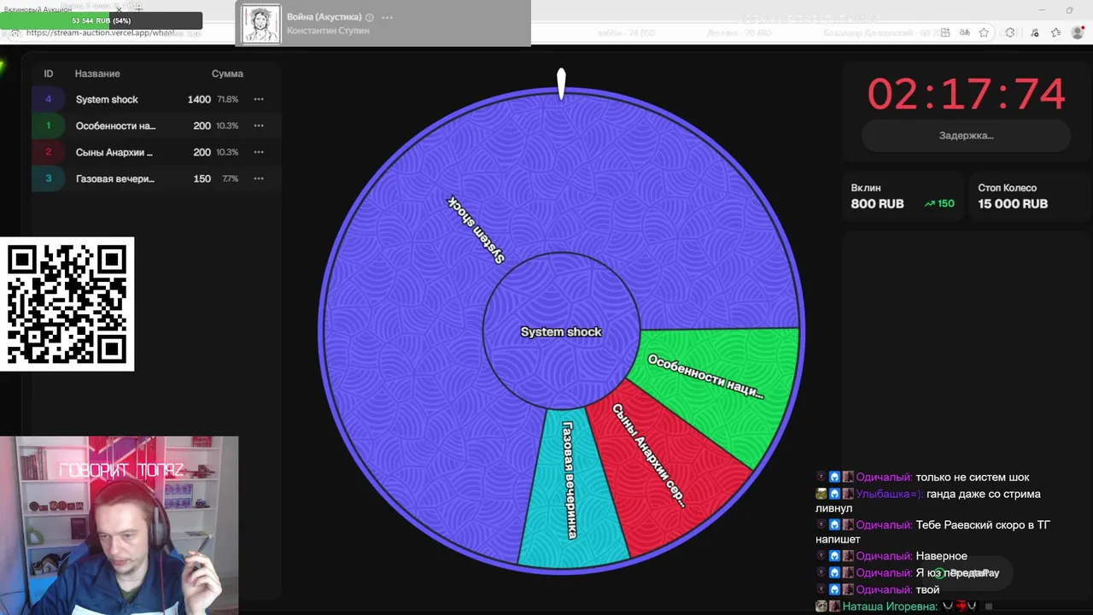The height and width of the screenshot is (615, 1093).
Task: Click the ID column header
Action: coord(49,73)
